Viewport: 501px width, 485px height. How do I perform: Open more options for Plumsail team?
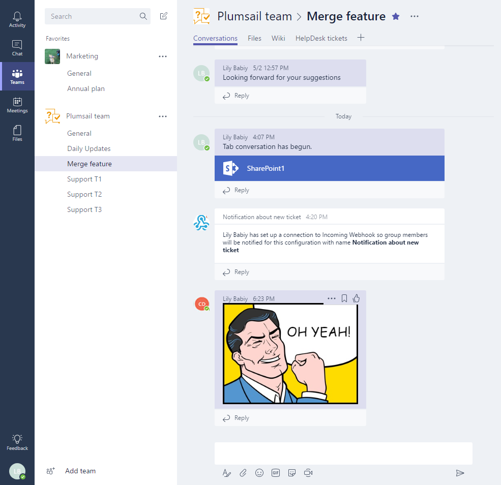tap(163, 116)
